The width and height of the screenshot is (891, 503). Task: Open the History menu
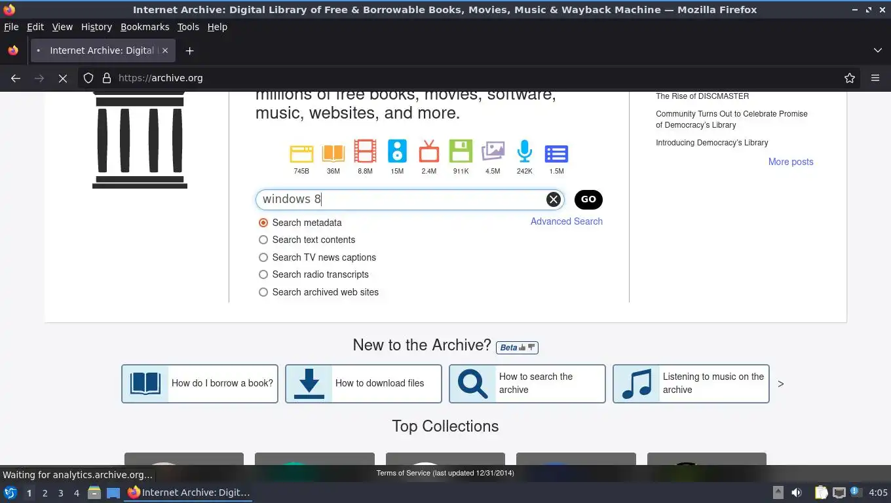96,27
